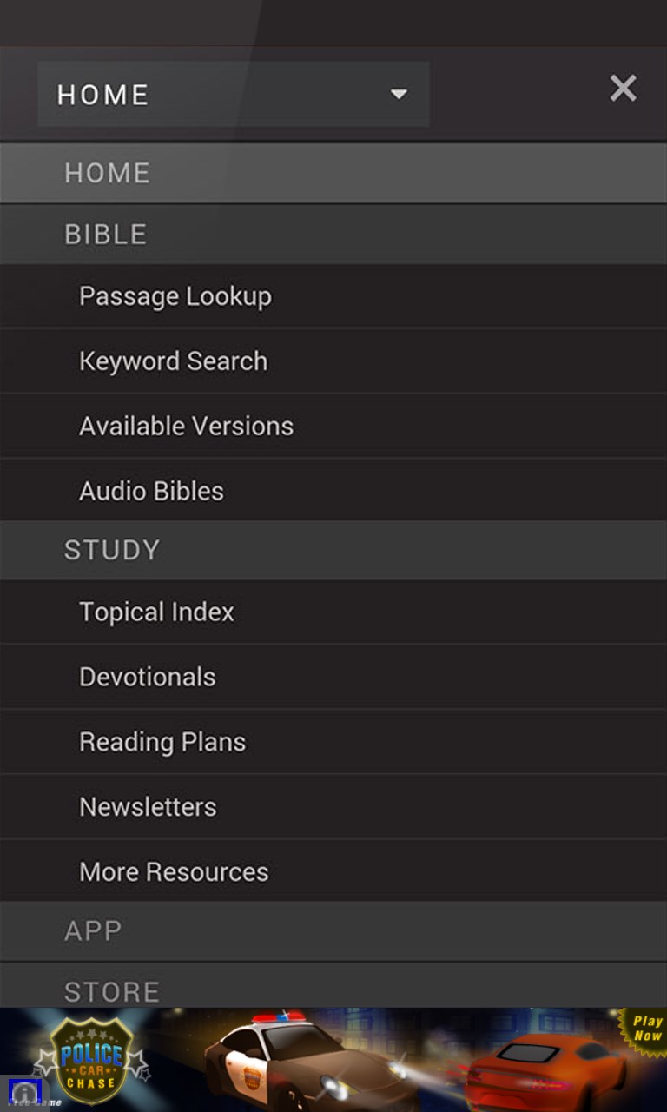This screenshot has width=667, height=1112.
Task: Select the APP section
Action: click(x=93, y=930)
